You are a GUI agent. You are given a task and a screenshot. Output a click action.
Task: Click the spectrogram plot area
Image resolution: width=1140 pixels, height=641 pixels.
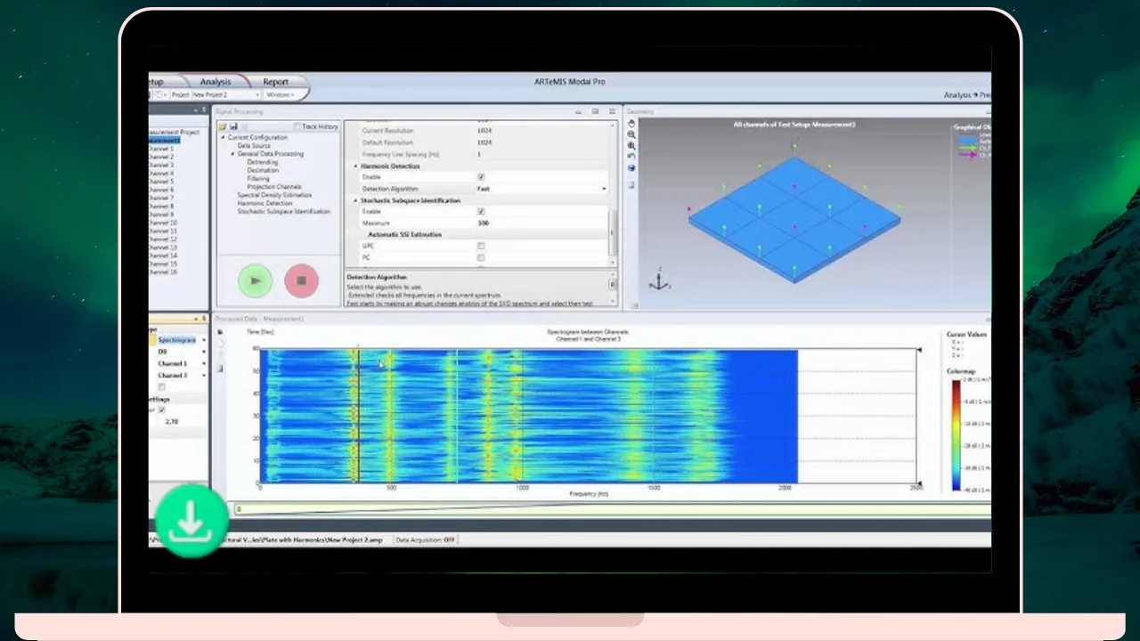[589, 417]
